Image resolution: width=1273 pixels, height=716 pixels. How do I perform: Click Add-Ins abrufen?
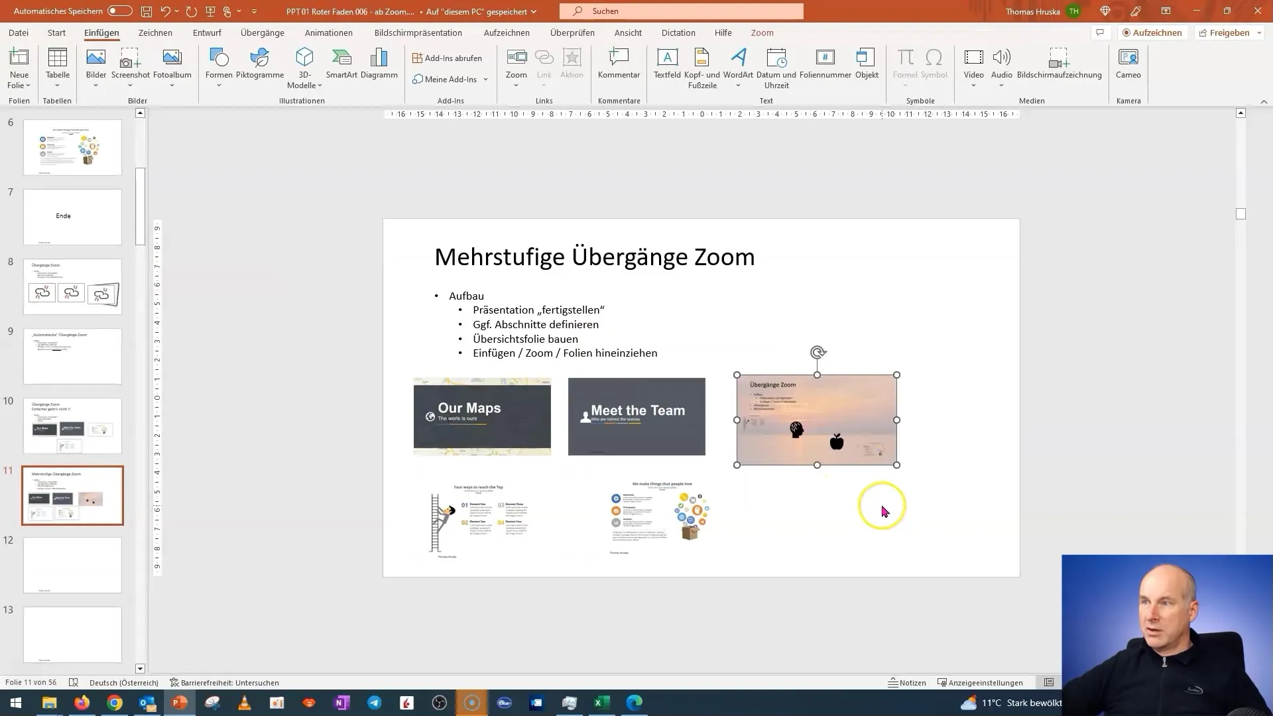click(x=447, y=58)
